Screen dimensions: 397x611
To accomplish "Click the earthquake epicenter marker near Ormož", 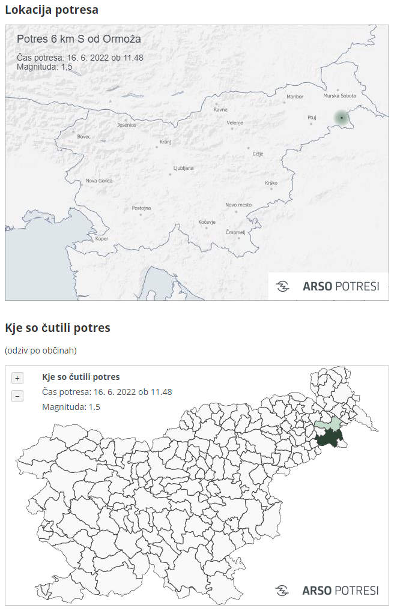I will click(342, 117).
